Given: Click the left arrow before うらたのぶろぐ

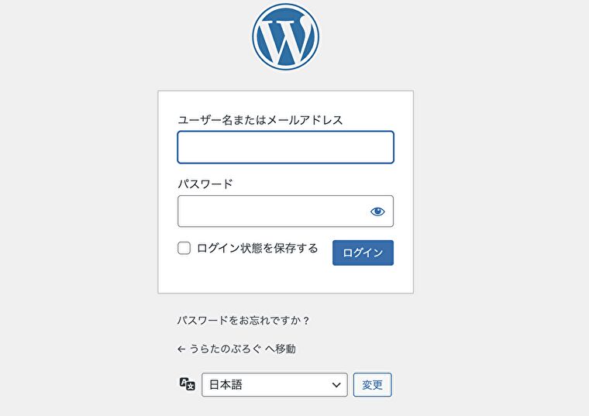Looking at the screenshot, I should click(x=181, y=349).
